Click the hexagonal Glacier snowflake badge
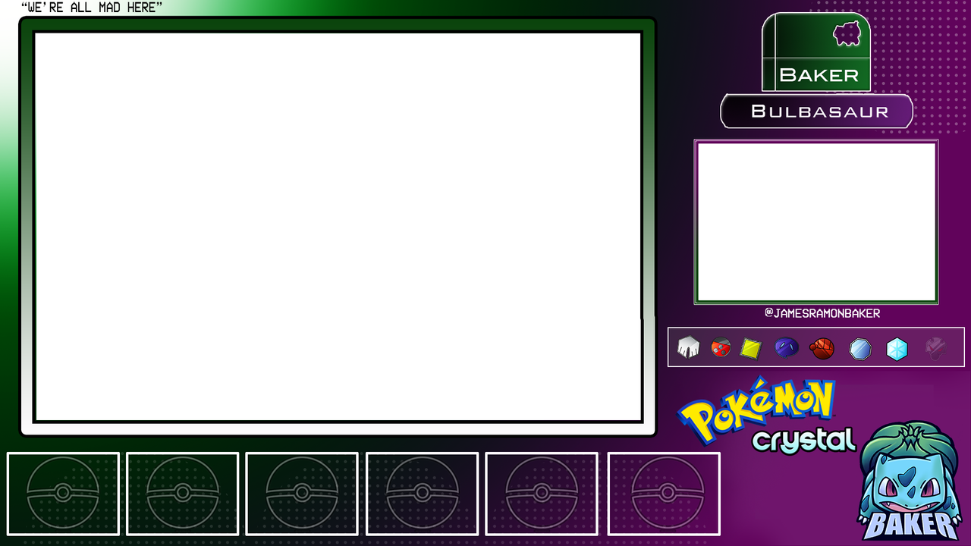The width and height of the screenshot is (971, 546). tap(897, 349)
